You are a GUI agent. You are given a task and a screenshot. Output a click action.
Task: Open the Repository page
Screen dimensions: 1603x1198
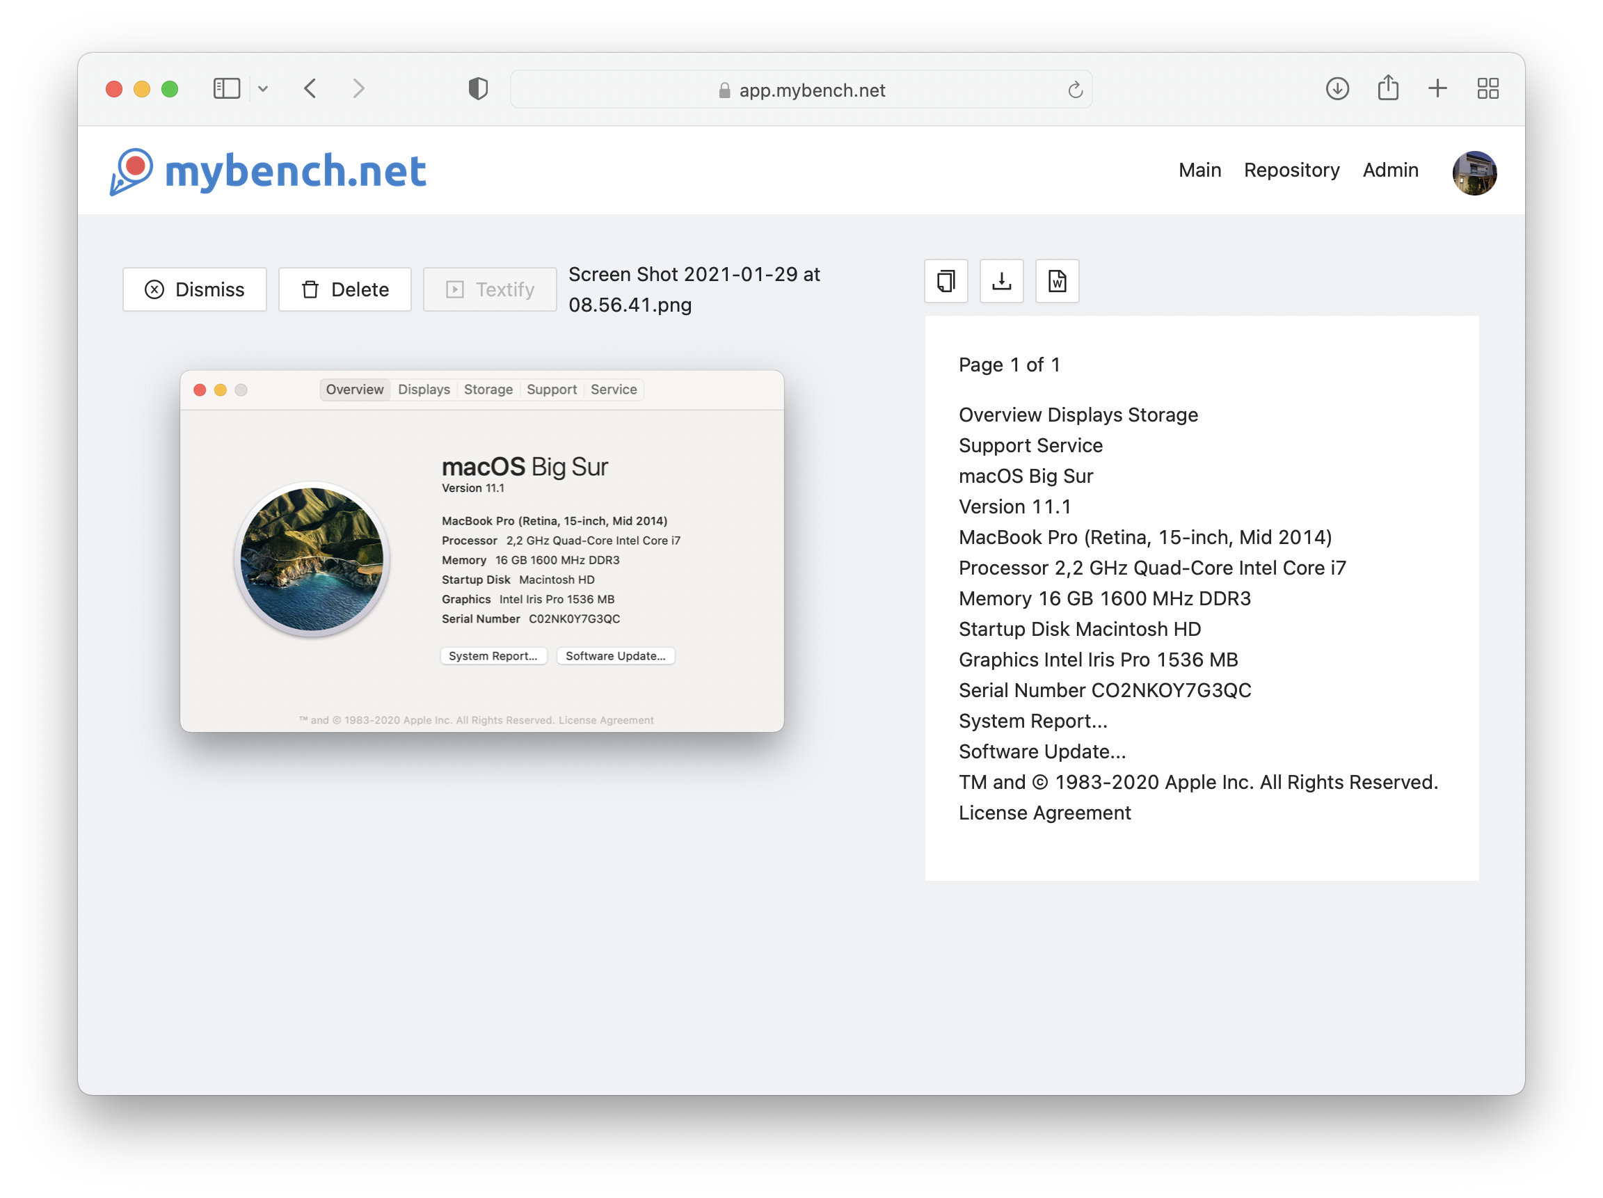(1292, 170)
